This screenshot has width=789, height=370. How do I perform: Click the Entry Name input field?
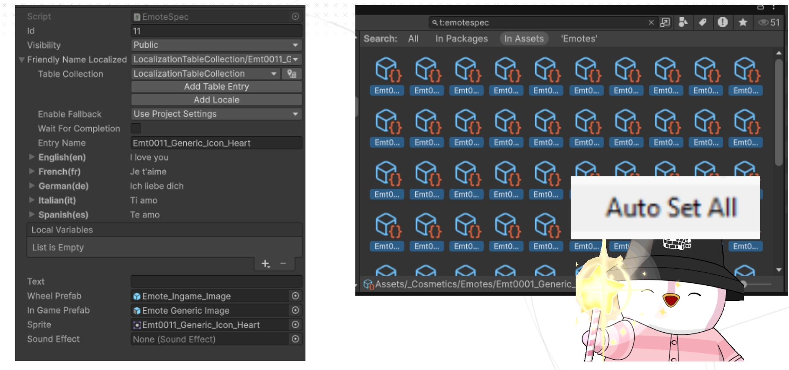point(216,143)
